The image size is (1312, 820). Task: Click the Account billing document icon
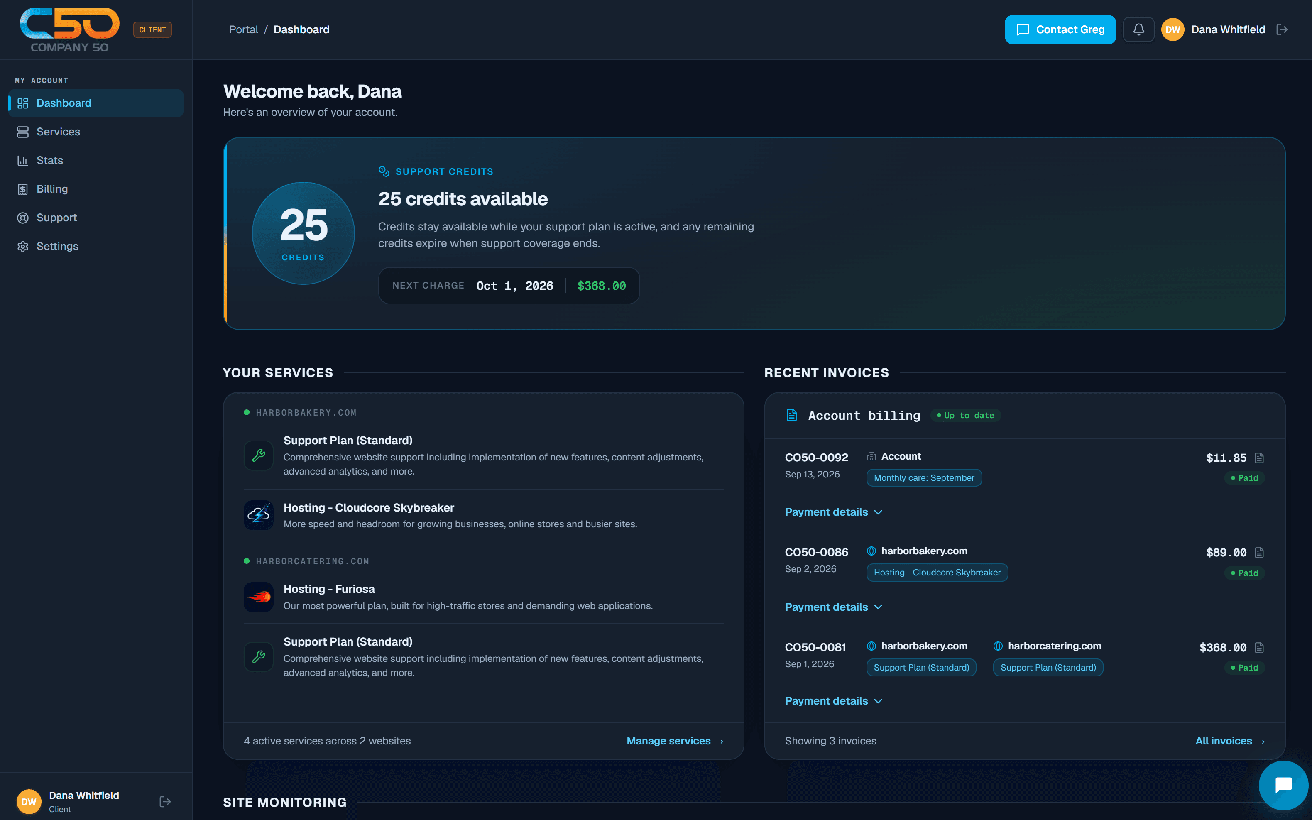(x=791, y=416)
